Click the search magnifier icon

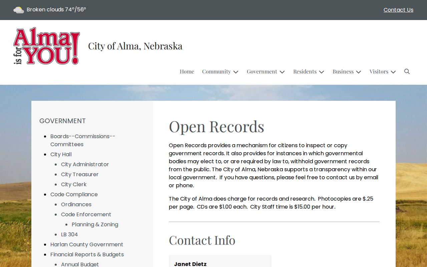407,71
